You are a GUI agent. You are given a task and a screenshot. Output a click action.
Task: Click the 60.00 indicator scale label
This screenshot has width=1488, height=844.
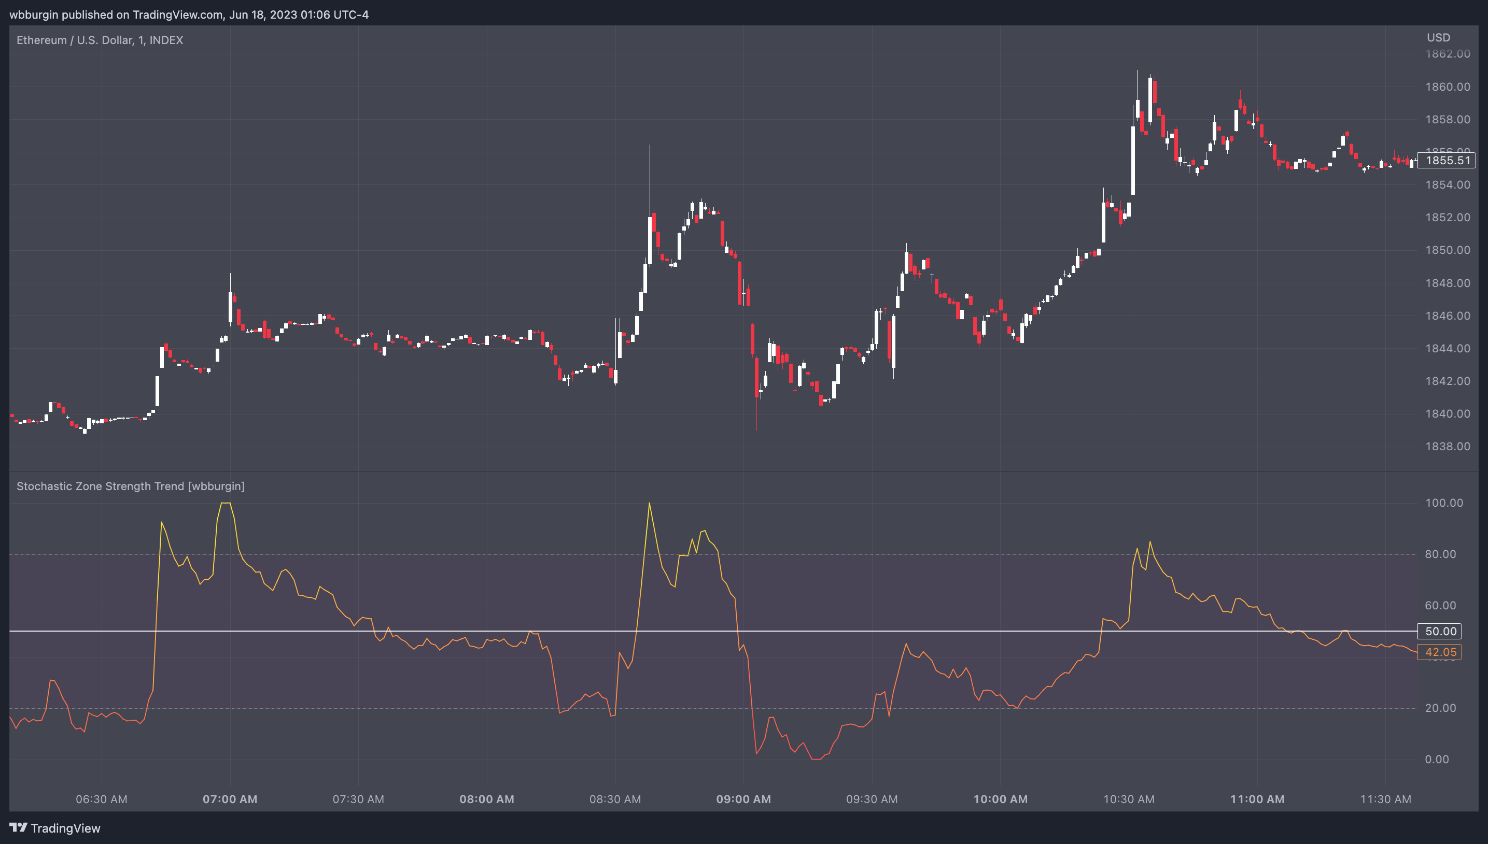(1440, 605)
